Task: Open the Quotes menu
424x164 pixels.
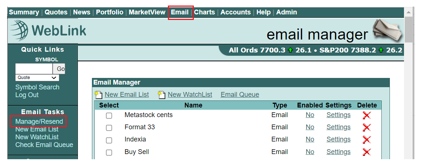Action: coord(56,13)
